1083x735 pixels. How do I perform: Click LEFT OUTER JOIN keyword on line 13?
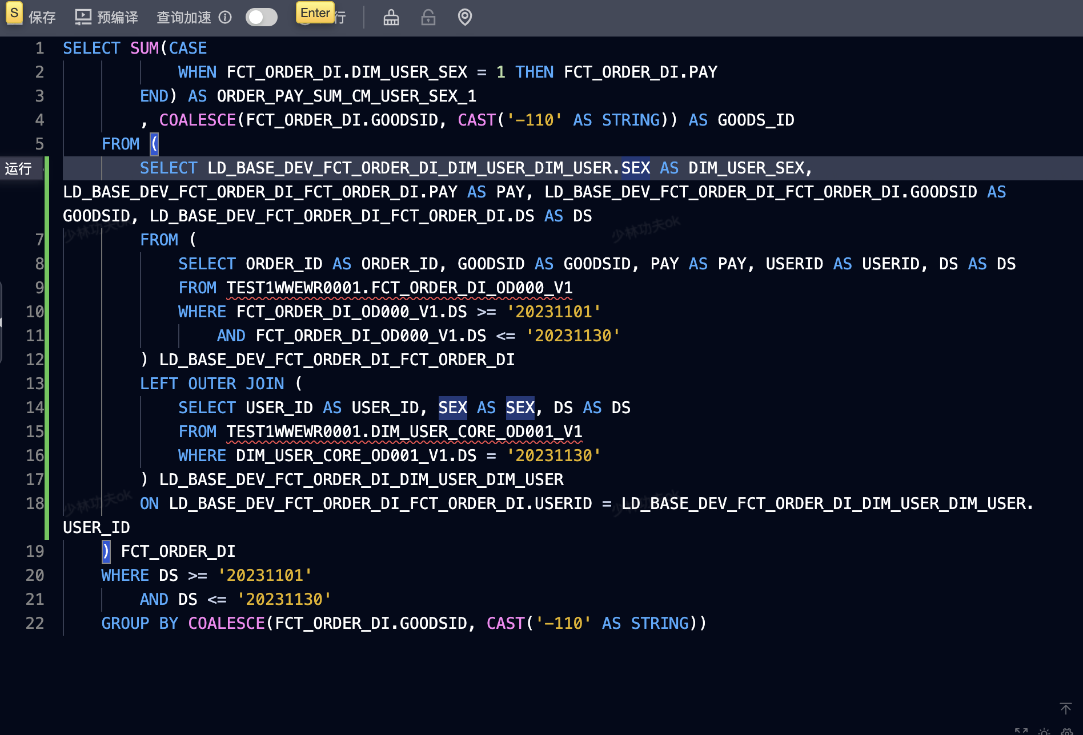pyautogui.click(x=212, y=383)
